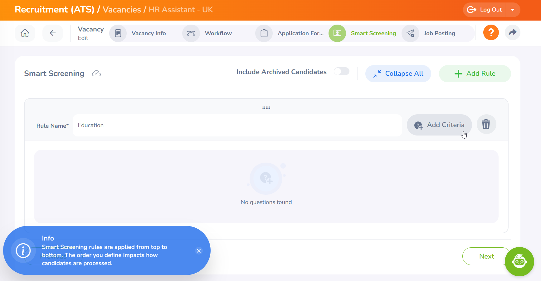Collapse all screening rules
Image resolution: width=541 pixels, height=281 pixels.
398,74
